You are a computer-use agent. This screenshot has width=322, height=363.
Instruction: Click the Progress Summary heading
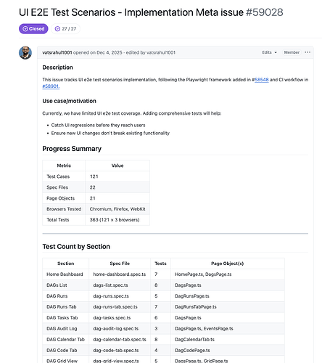72,149
